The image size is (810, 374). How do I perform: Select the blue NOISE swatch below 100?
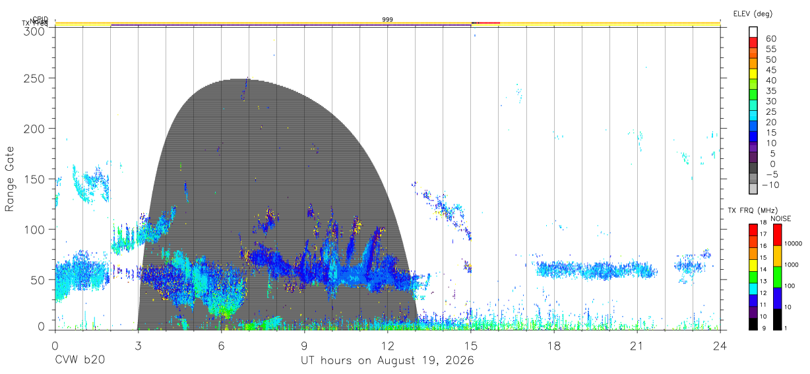point(777,297)
